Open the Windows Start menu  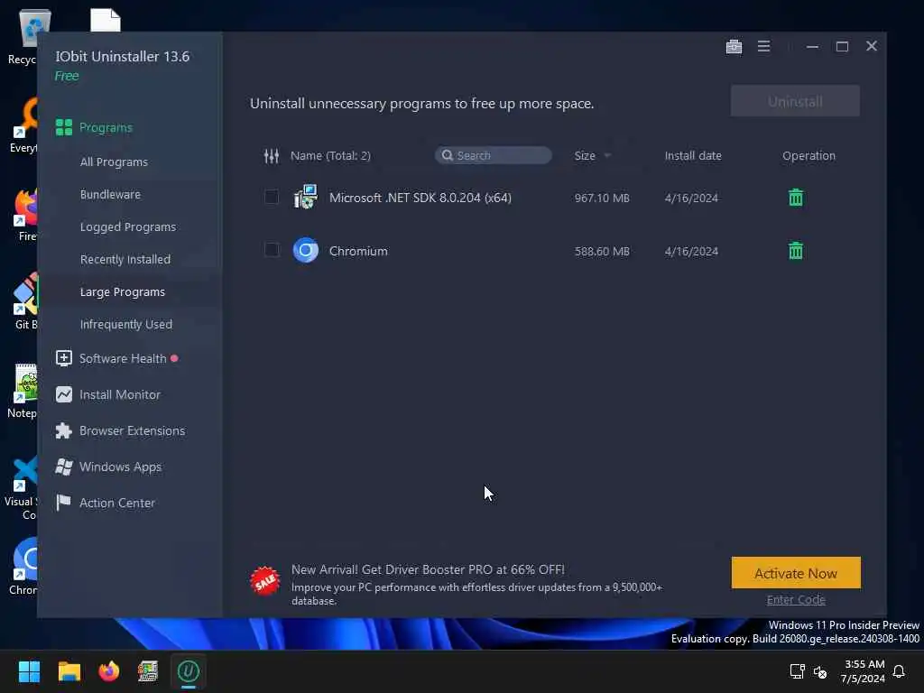pyautogui.click(x=29, y=671)
